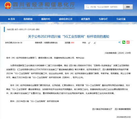Share article via WeChat icon
Viewport: 137px width, 119px height.
[x=124, y=42]
